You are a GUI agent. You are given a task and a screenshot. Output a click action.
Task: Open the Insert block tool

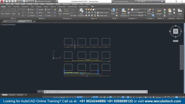point(113,11)
